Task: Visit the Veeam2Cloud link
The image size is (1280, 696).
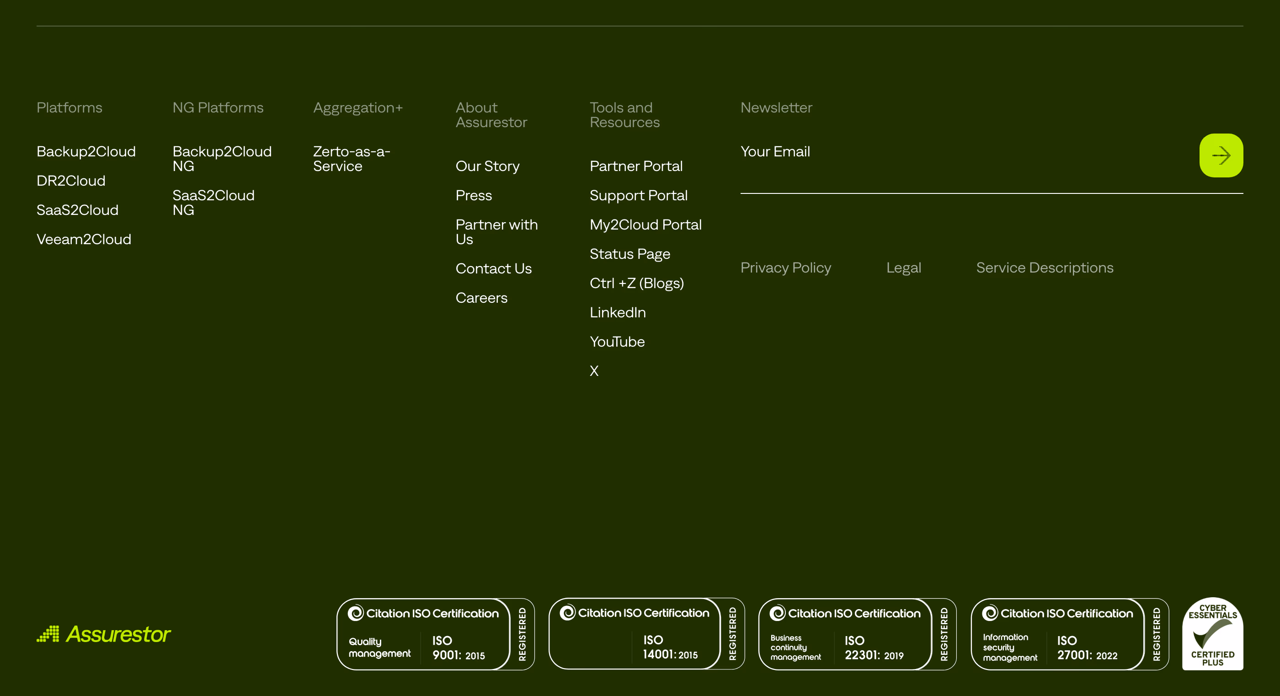Action: 84,240
